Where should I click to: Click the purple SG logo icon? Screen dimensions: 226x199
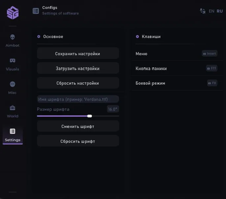[x=13, y=13]
